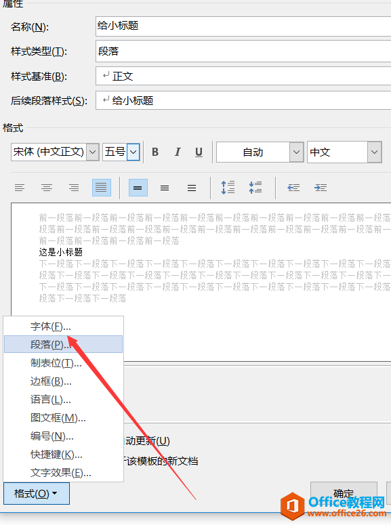This screenshot has height=525, width=391.
Task: Select single line spacing icon
Action: 138,188
